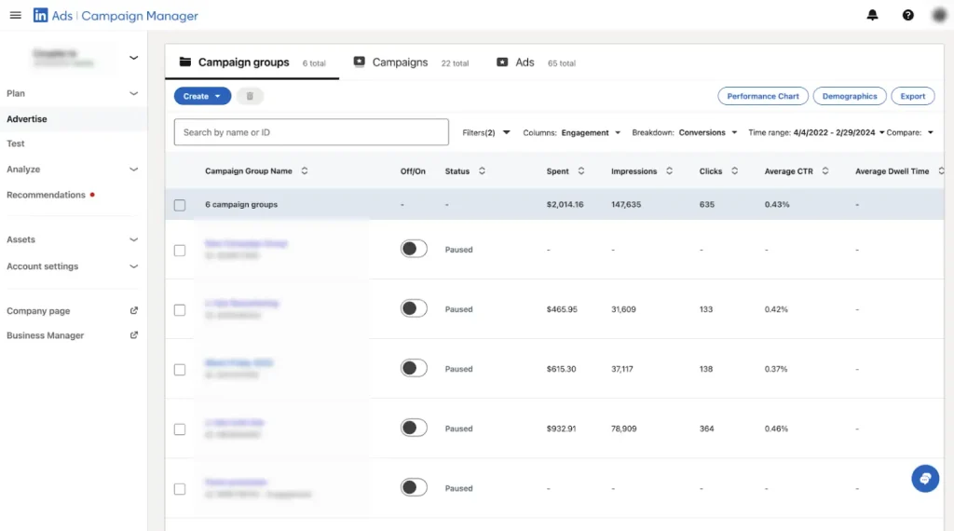The height and width of the screenshot is (531, 954).
Task: Switch to Ads tab
Action: 536,62
